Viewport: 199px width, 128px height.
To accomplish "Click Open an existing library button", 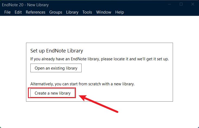I will click(x=56, y=68).
